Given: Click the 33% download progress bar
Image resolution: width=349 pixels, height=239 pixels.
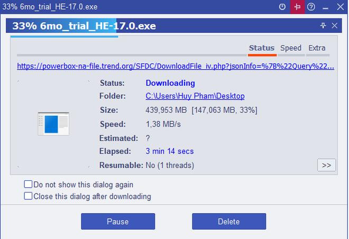Looking at the screenshot, I should [x=63, y=36].
